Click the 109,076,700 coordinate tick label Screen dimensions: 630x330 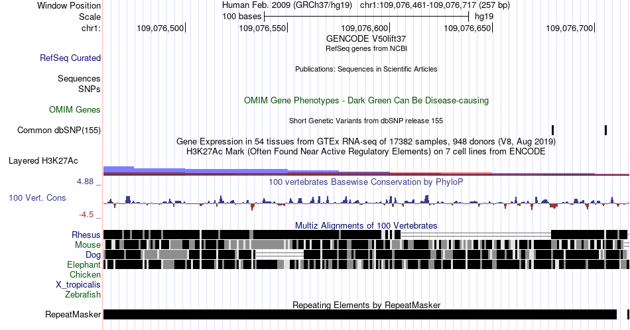pyautogui.click(x=570, y=28)
